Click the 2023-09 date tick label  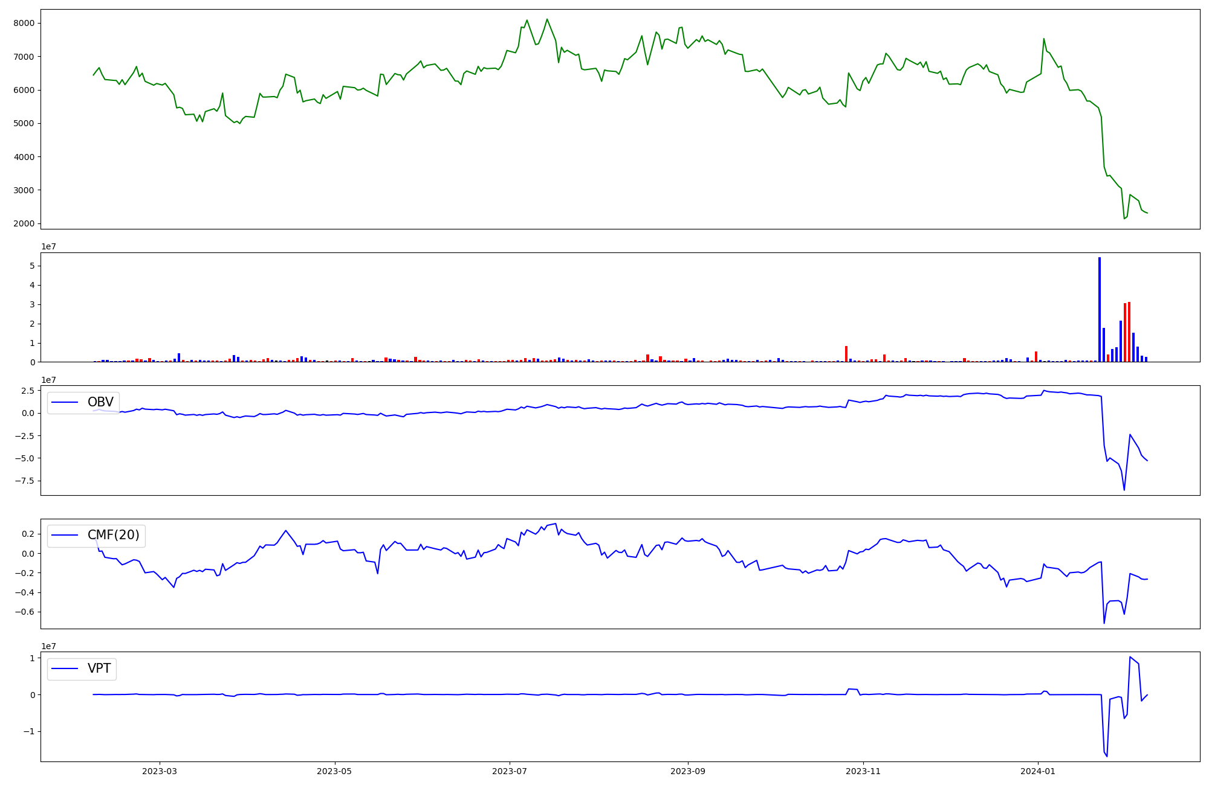pos(687,771)
